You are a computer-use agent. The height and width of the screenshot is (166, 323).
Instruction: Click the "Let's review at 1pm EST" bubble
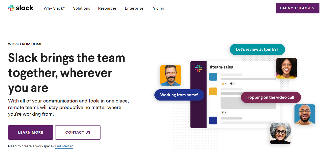point(257,50)
